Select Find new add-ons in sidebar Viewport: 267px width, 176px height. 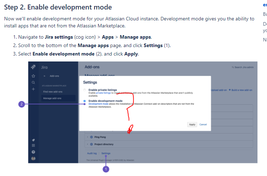coord(53,92)
